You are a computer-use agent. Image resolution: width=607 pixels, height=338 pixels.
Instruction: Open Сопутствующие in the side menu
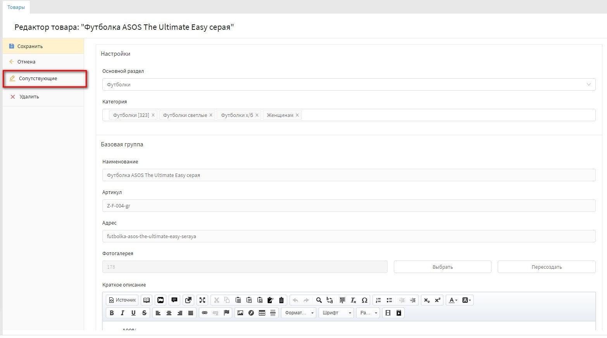[38, 79]
